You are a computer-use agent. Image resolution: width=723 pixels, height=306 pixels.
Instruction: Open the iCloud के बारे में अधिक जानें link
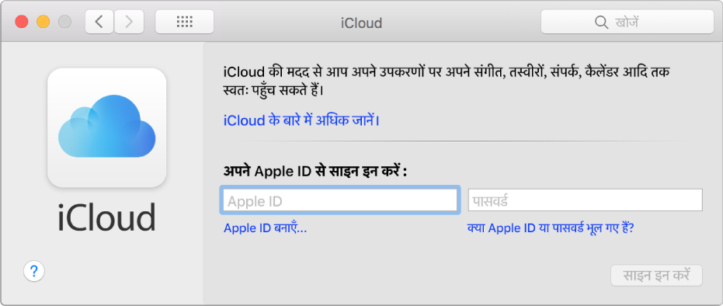click(301, 120)
